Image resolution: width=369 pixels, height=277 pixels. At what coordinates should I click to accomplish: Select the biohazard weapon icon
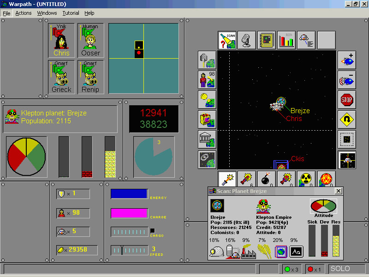(326, 179)
